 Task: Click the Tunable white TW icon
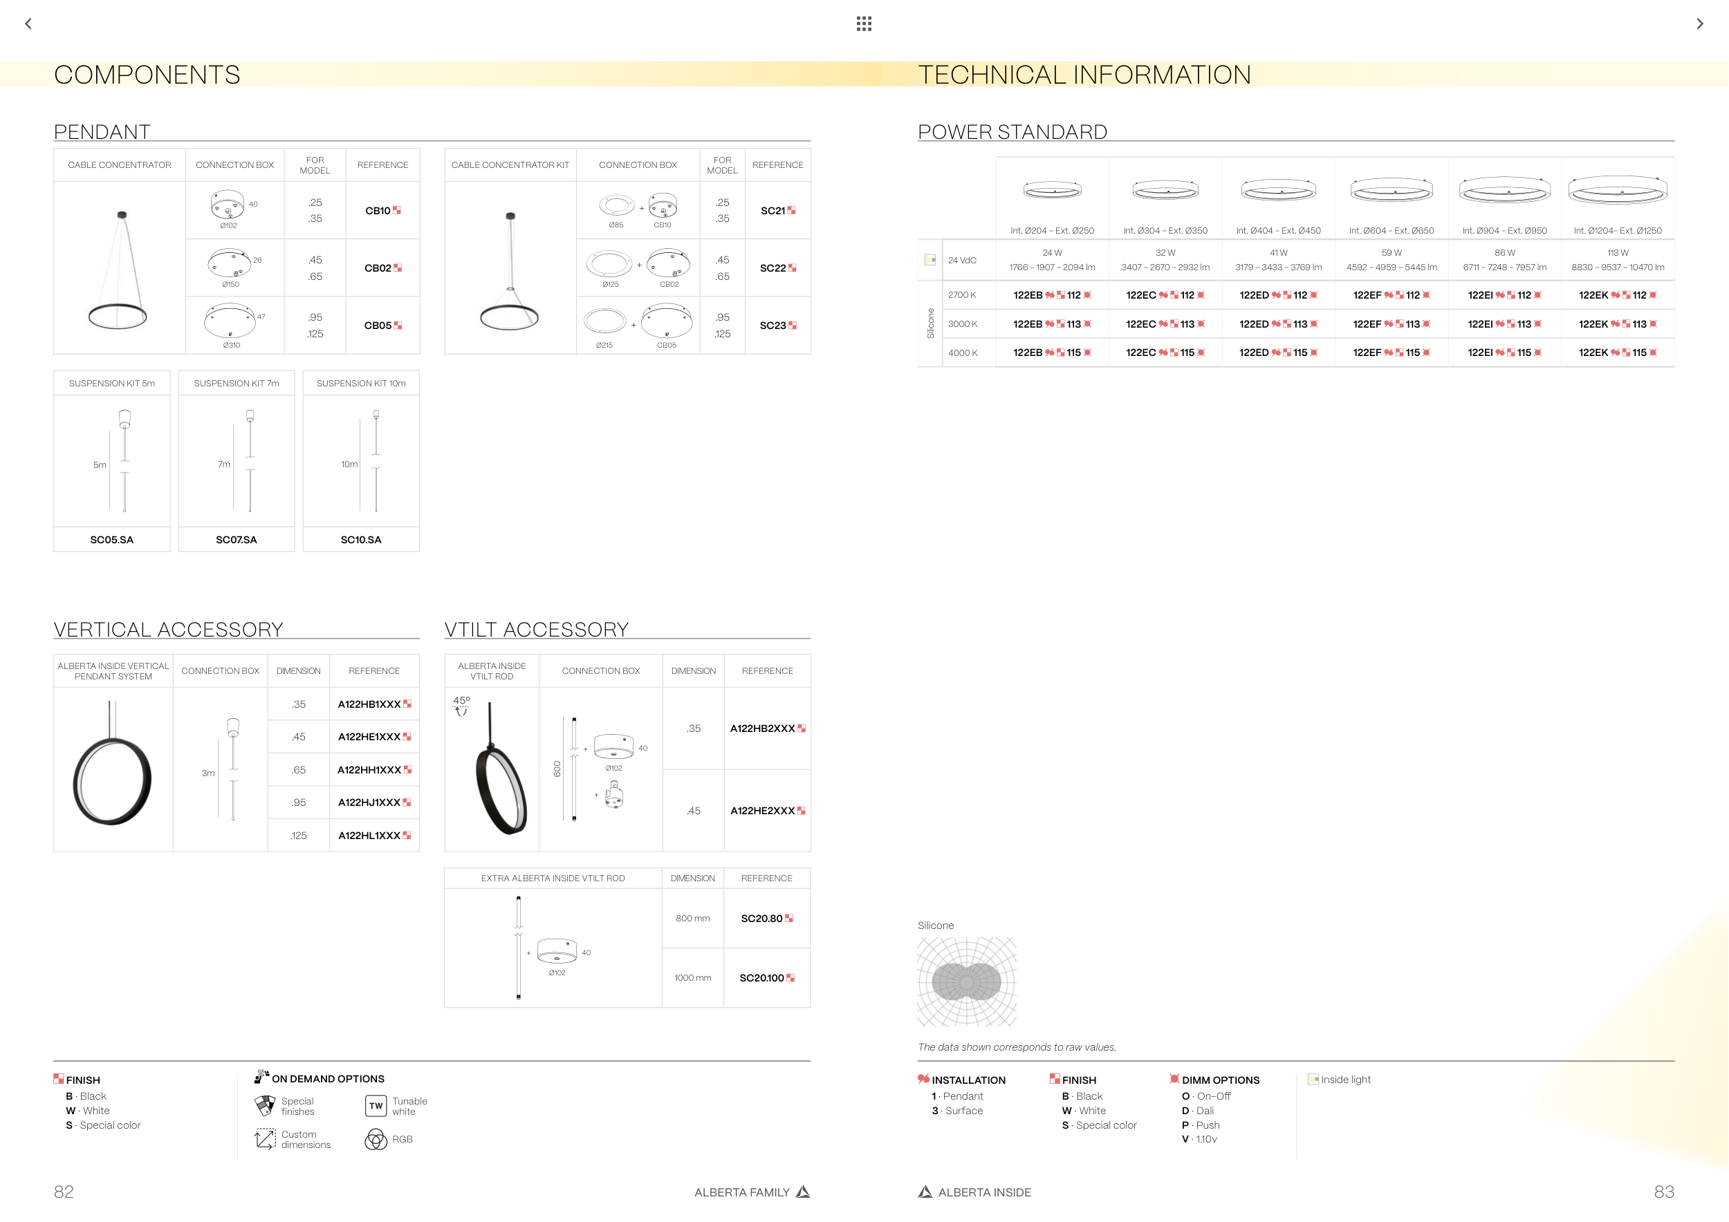coord(376,1105)
